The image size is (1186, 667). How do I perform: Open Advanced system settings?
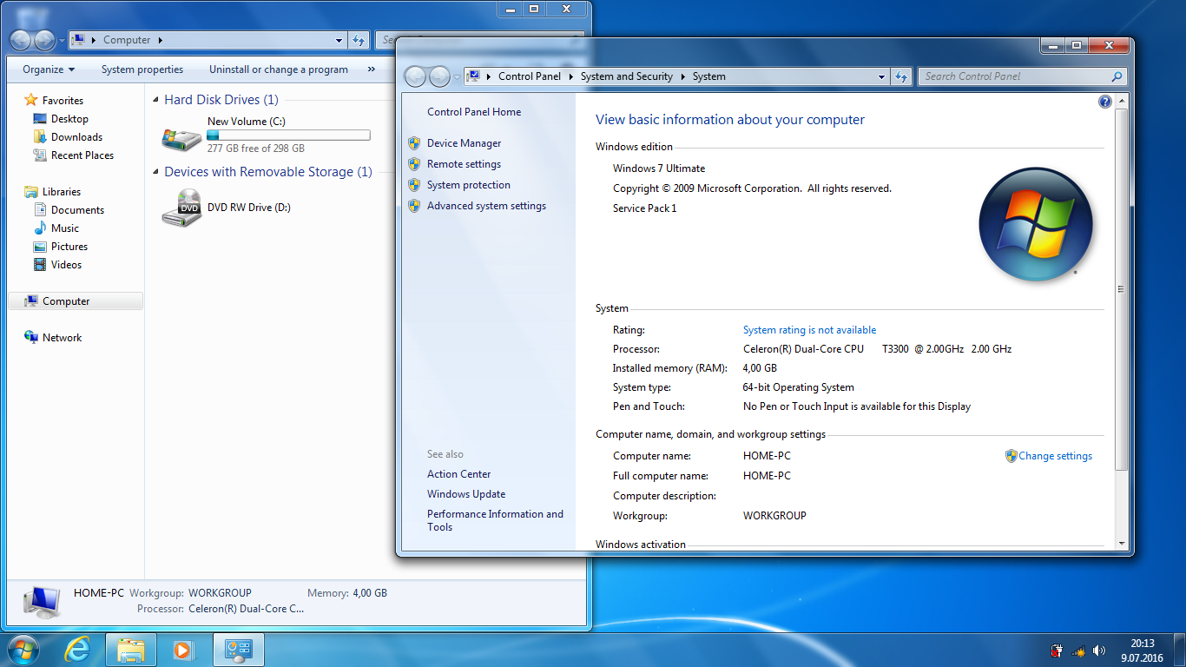pyautogui.click(x=486, y=206)
